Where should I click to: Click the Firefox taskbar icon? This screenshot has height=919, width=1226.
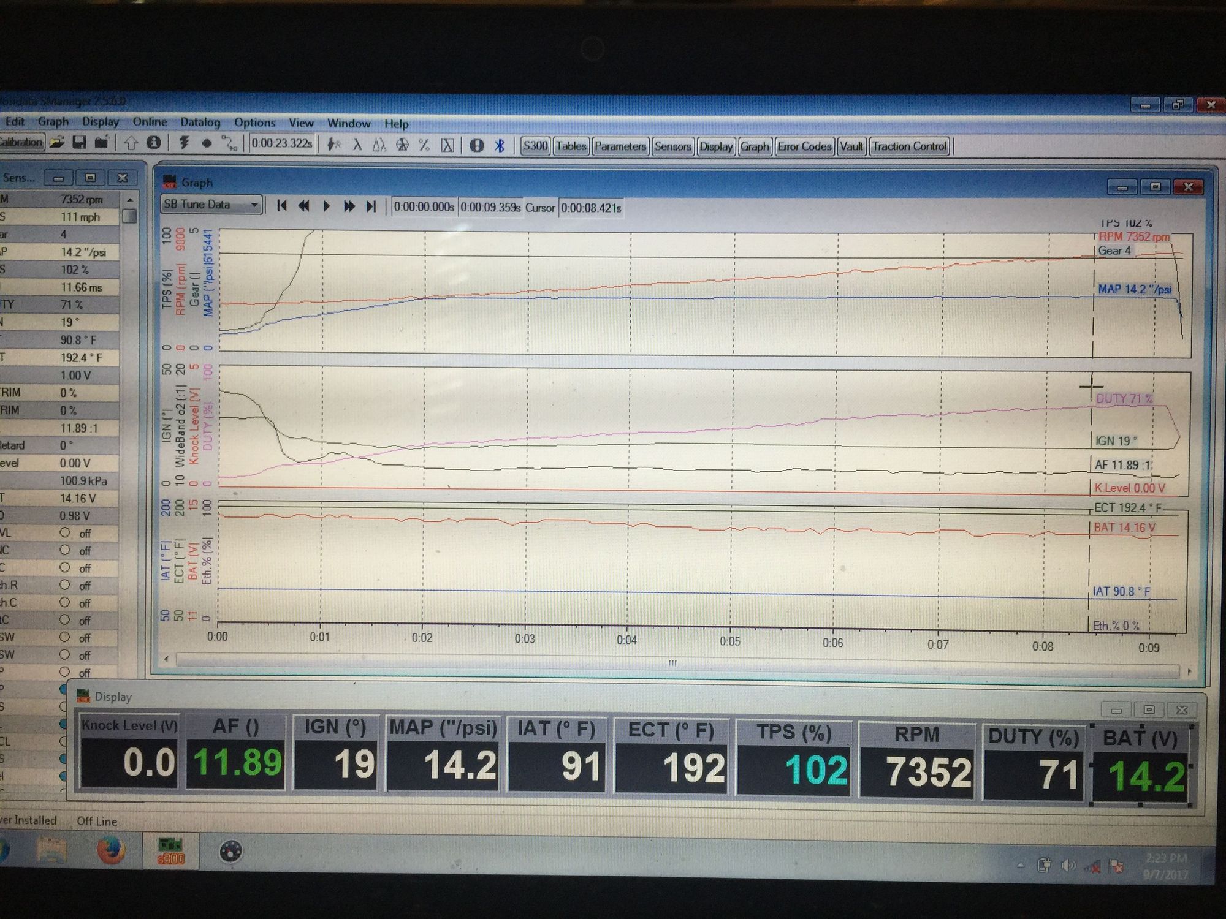click(110, 850)
